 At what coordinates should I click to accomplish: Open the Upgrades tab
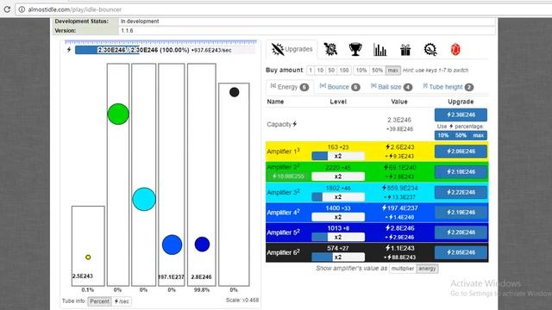[x=292, y=49]
